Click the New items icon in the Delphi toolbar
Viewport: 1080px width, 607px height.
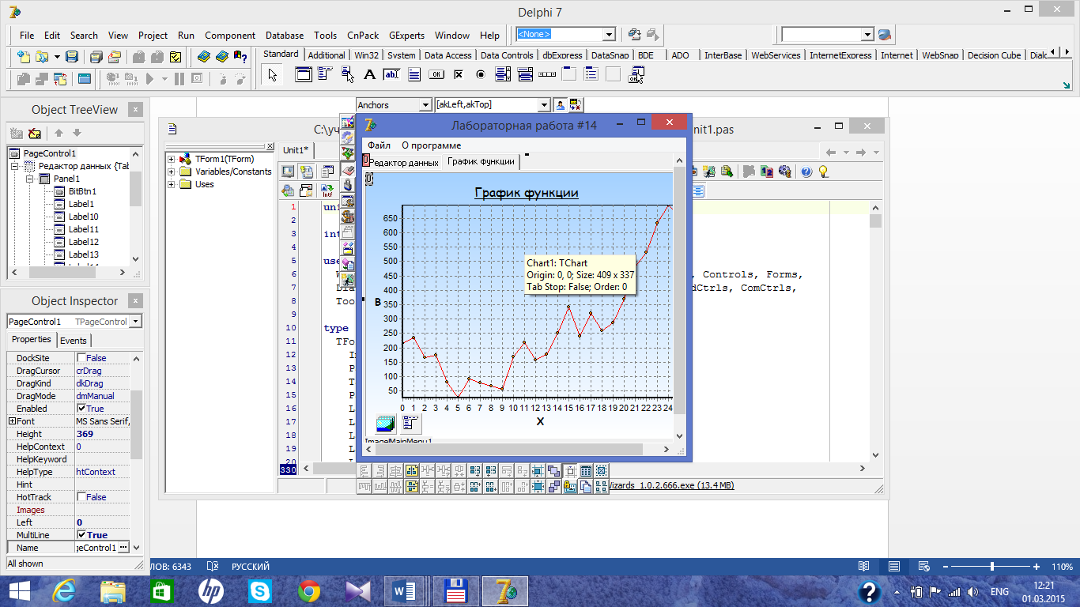coord(24,57)
